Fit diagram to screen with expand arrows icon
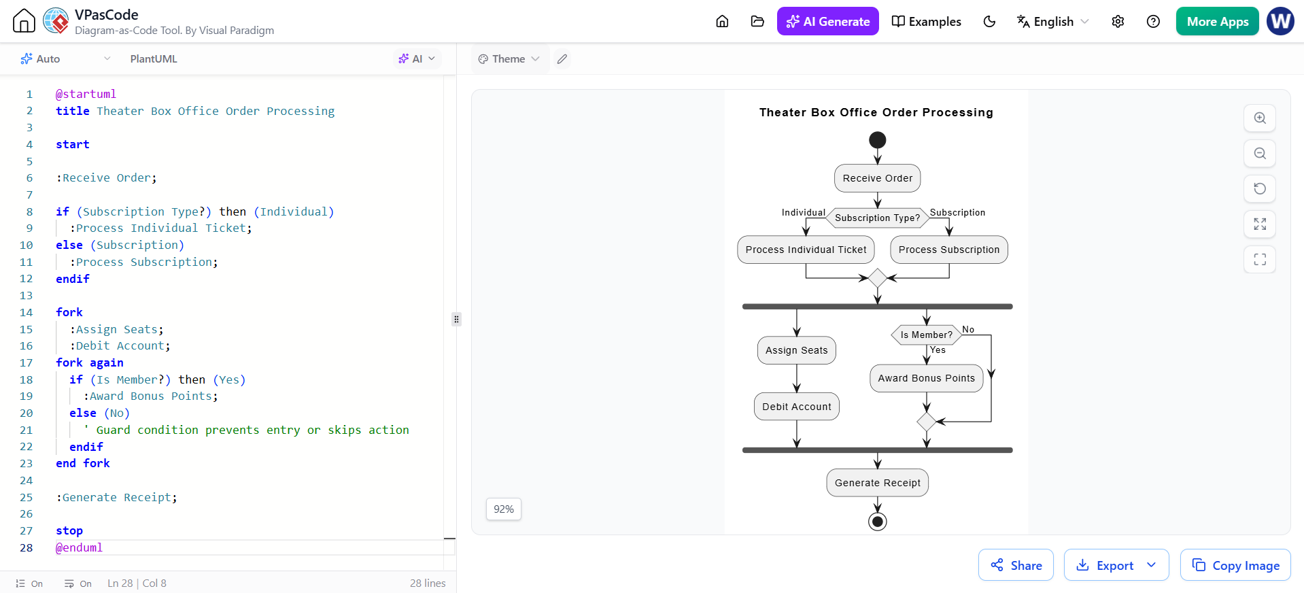The width and height of the screenshot is (1304, 593). pyautogui.click(x=1260, y=224)
